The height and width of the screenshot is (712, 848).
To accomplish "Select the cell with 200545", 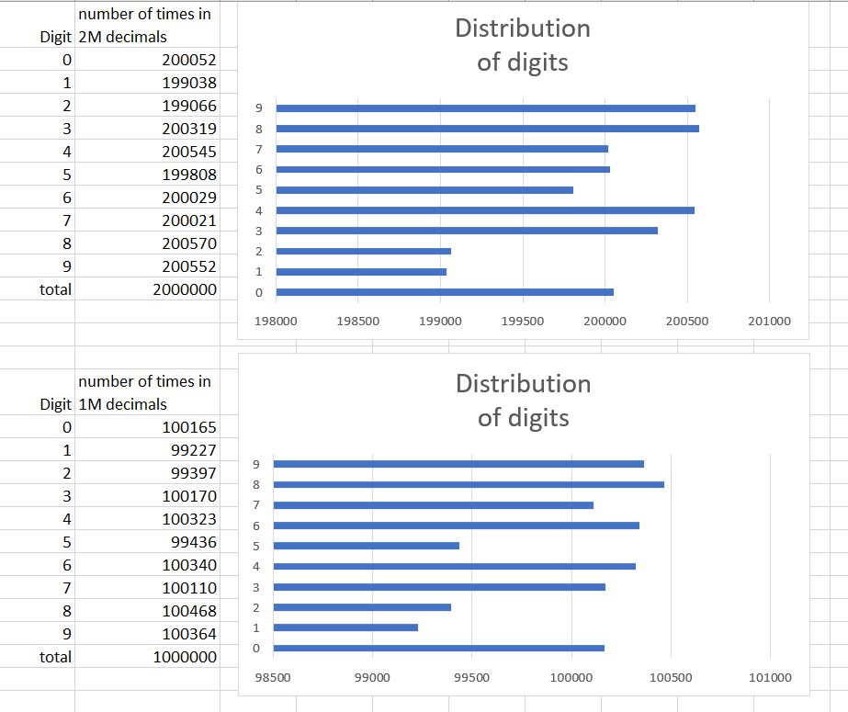I will coord(147,152).
